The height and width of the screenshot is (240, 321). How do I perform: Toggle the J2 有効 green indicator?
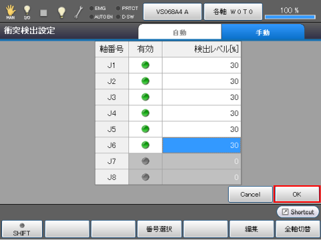click(x=145, y=81)
